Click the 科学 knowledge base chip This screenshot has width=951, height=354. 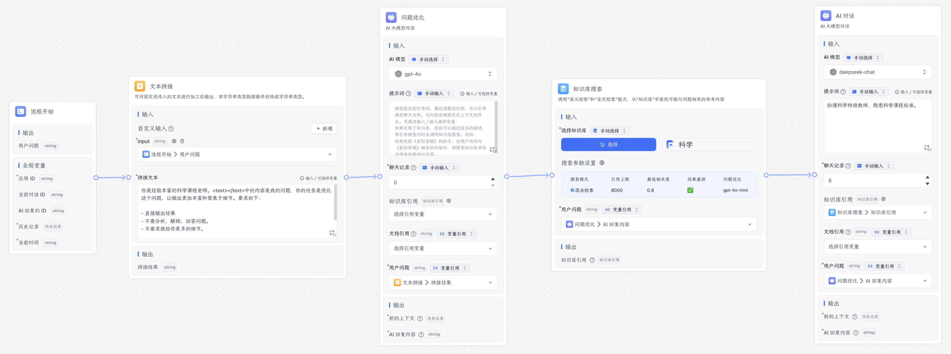(710, 144)
